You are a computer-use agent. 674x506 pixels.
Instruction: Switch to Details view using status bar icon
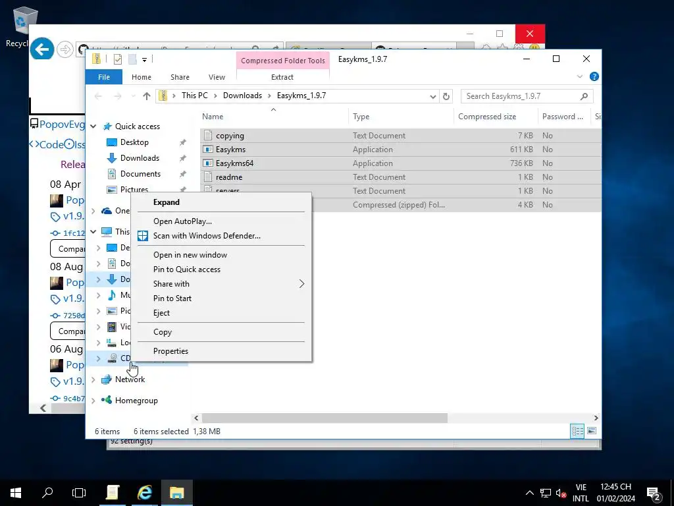(577, 431)
